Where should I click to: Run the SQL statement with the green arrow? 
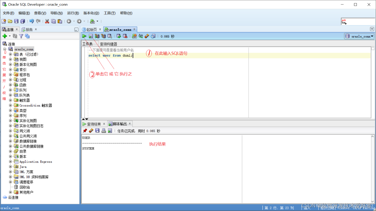pyautogui.click(x=84, y=36)
